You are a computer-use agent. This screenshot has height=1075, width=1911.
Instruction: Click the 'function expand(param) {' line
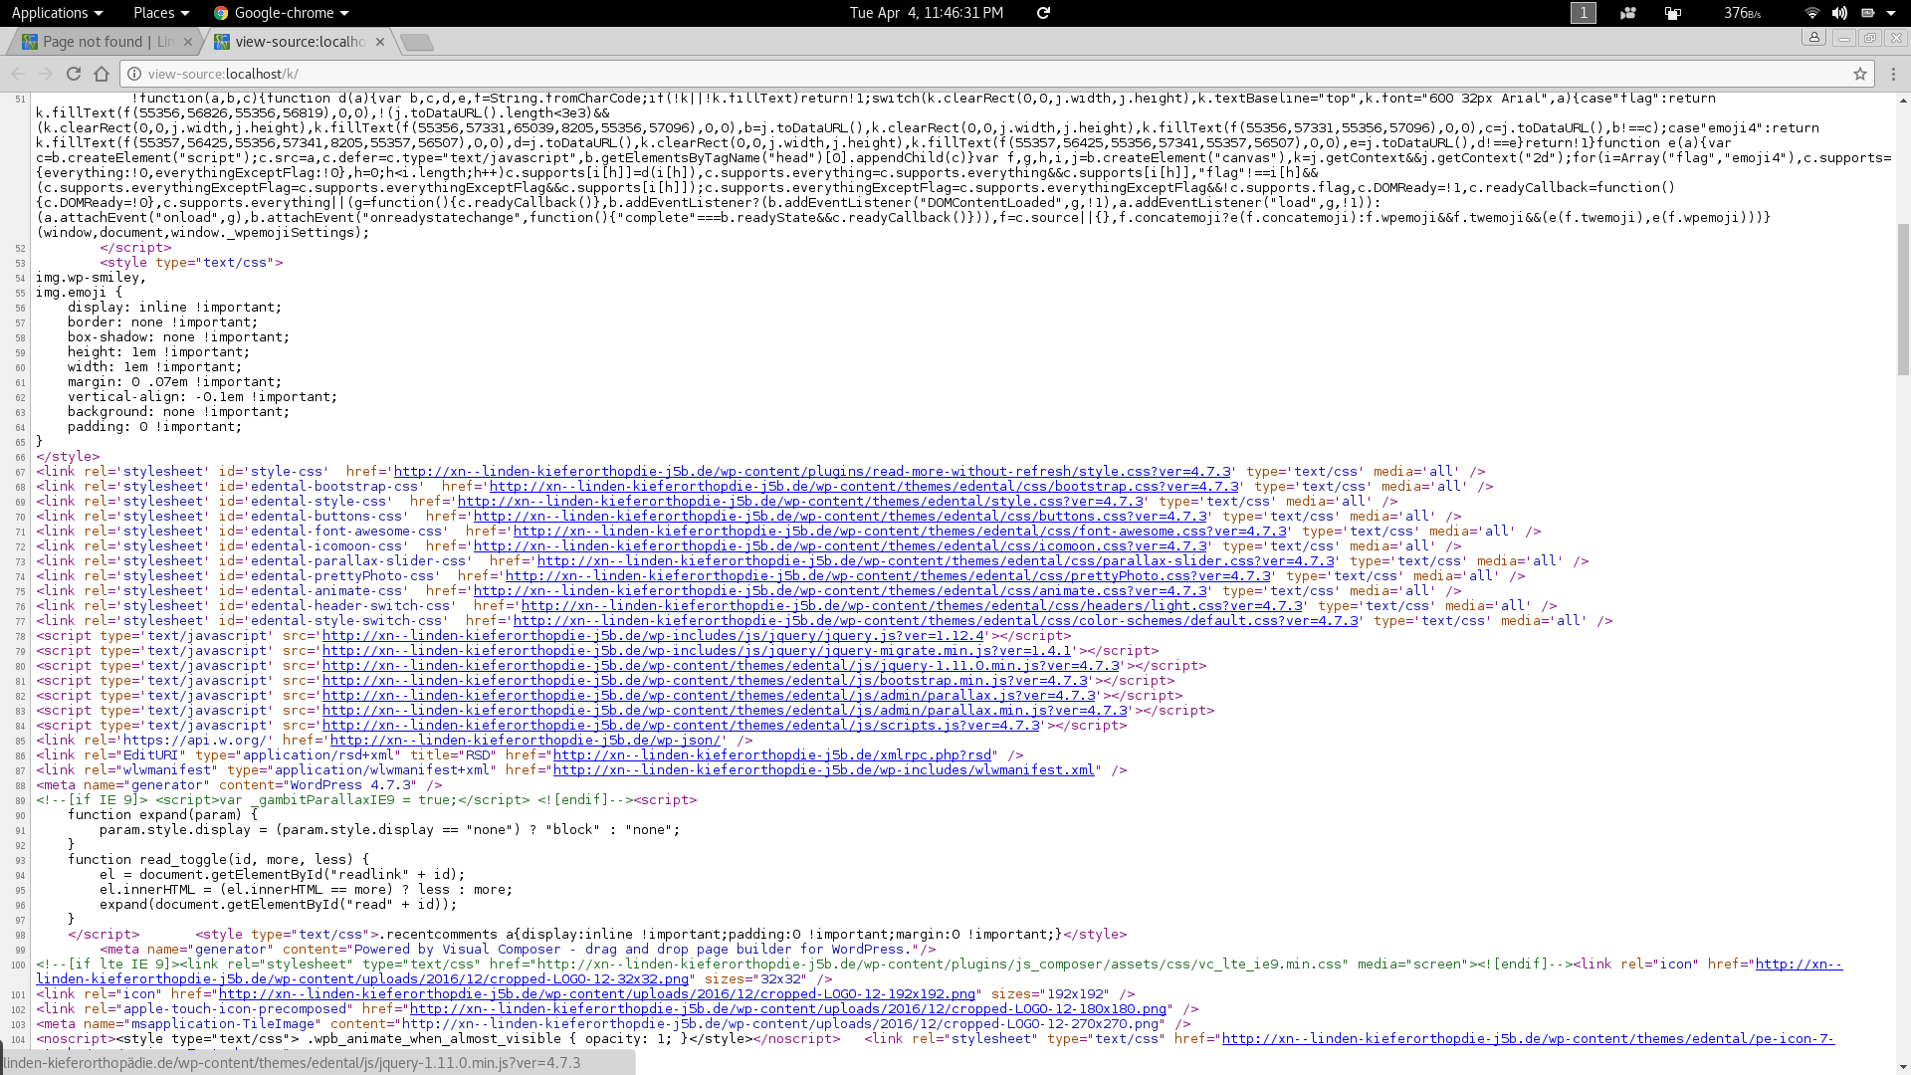[162, 815]
